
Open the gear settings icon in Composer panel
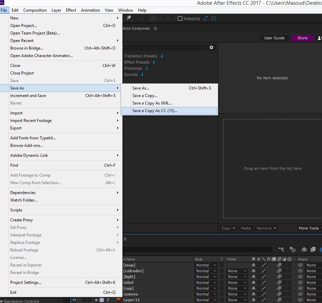click(211, 47)
